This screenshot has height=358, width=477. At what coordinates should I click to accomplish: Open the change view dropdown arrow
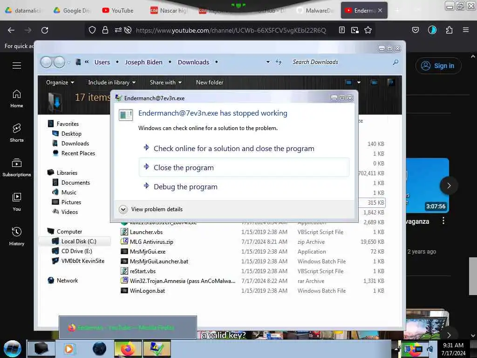(359, 83)
